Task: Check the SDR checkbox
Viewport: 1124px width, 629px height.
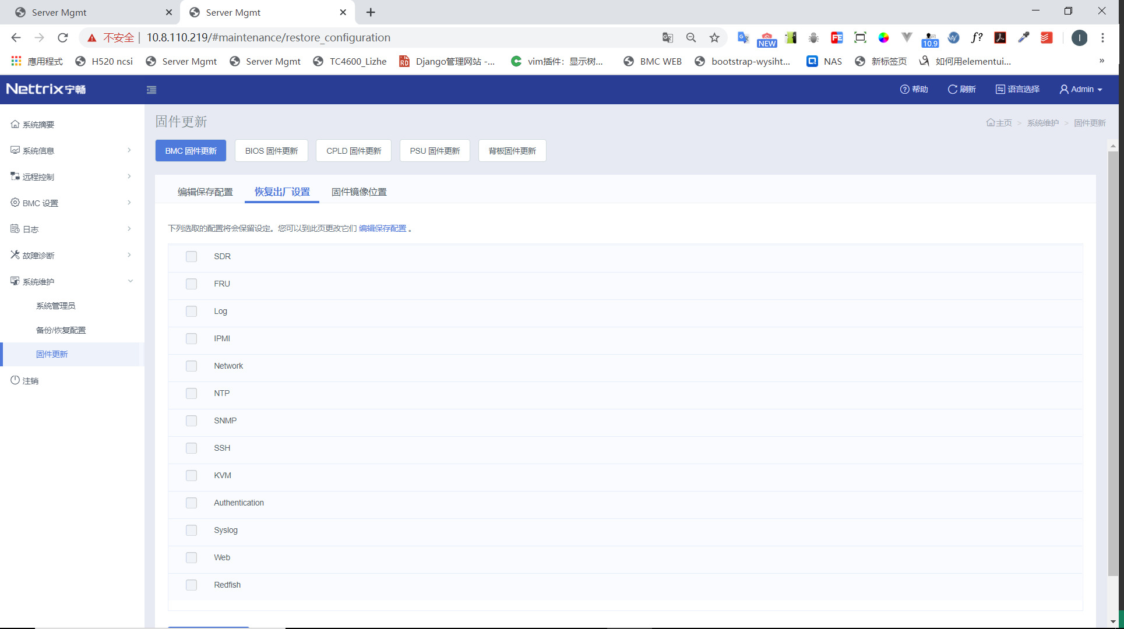Action: 191,256
